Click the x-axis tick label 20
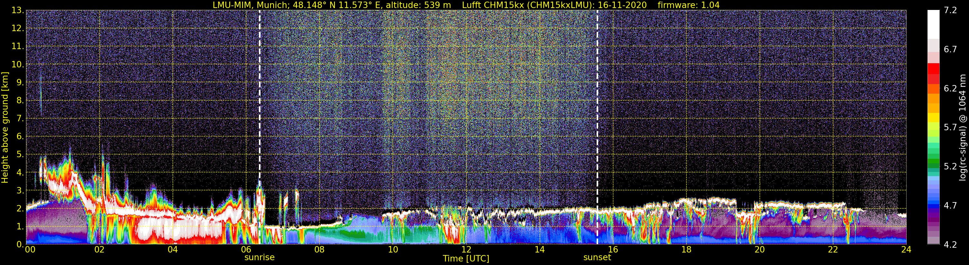Image resolution: width=969 pixels, height=265 pixels. (760, 250)
